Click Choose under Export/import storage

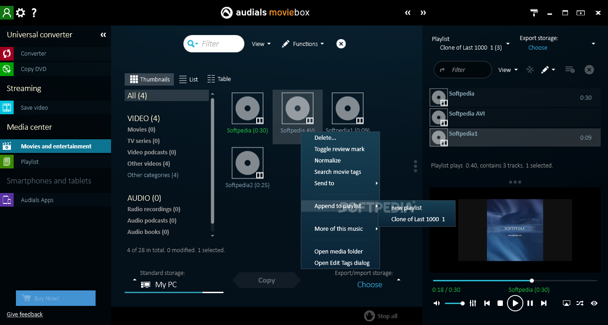point(370,284)
